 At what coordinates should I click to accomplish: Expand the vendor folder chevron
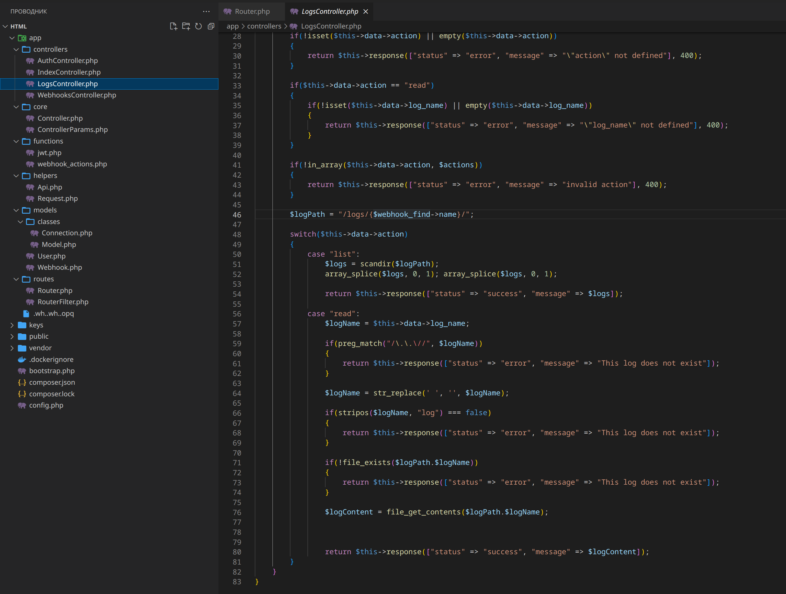pos(12,348)
